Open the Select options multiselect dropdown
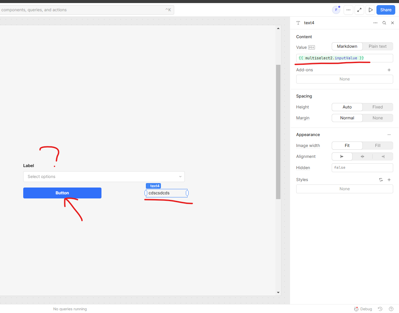Viewport: 399px width, 313px height. point(104,177)
